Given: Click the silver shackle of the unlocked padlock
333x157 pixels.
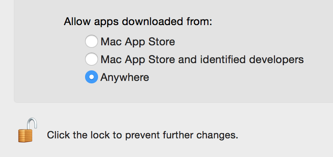Looking at the screenshot, I should click(32, 123).
